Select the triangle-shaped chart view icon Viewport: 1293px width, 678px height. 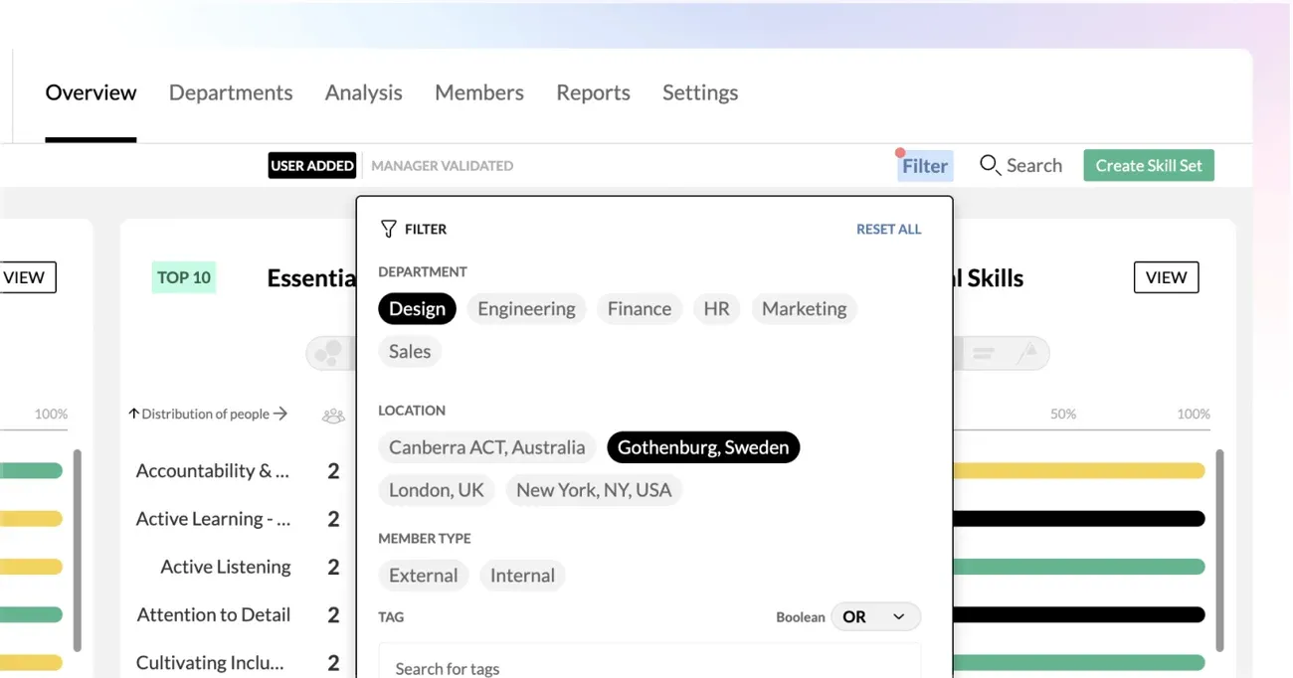pos(1028,352)
